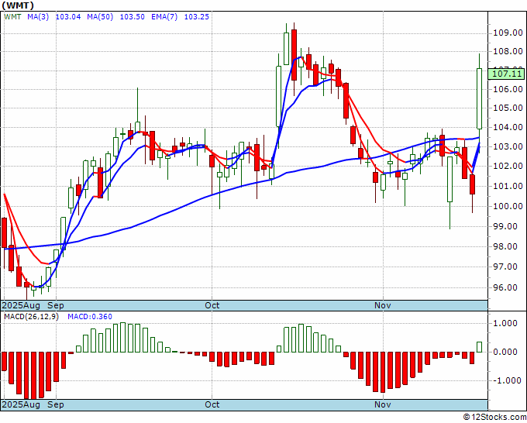Click the EMA(7) indicator label
This screenshot has height=423, width=527.
(x=164, y=17)
